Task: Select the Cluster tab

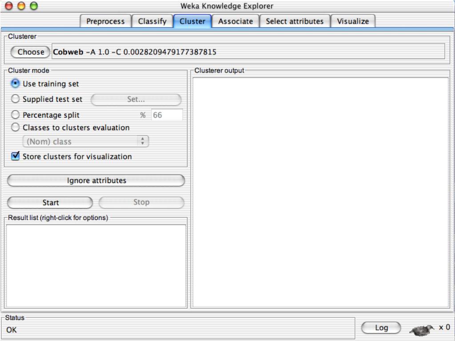Action: 192,21
